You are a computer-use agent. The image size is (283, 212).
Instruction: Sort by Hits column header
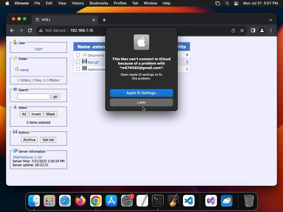point(182,47)
